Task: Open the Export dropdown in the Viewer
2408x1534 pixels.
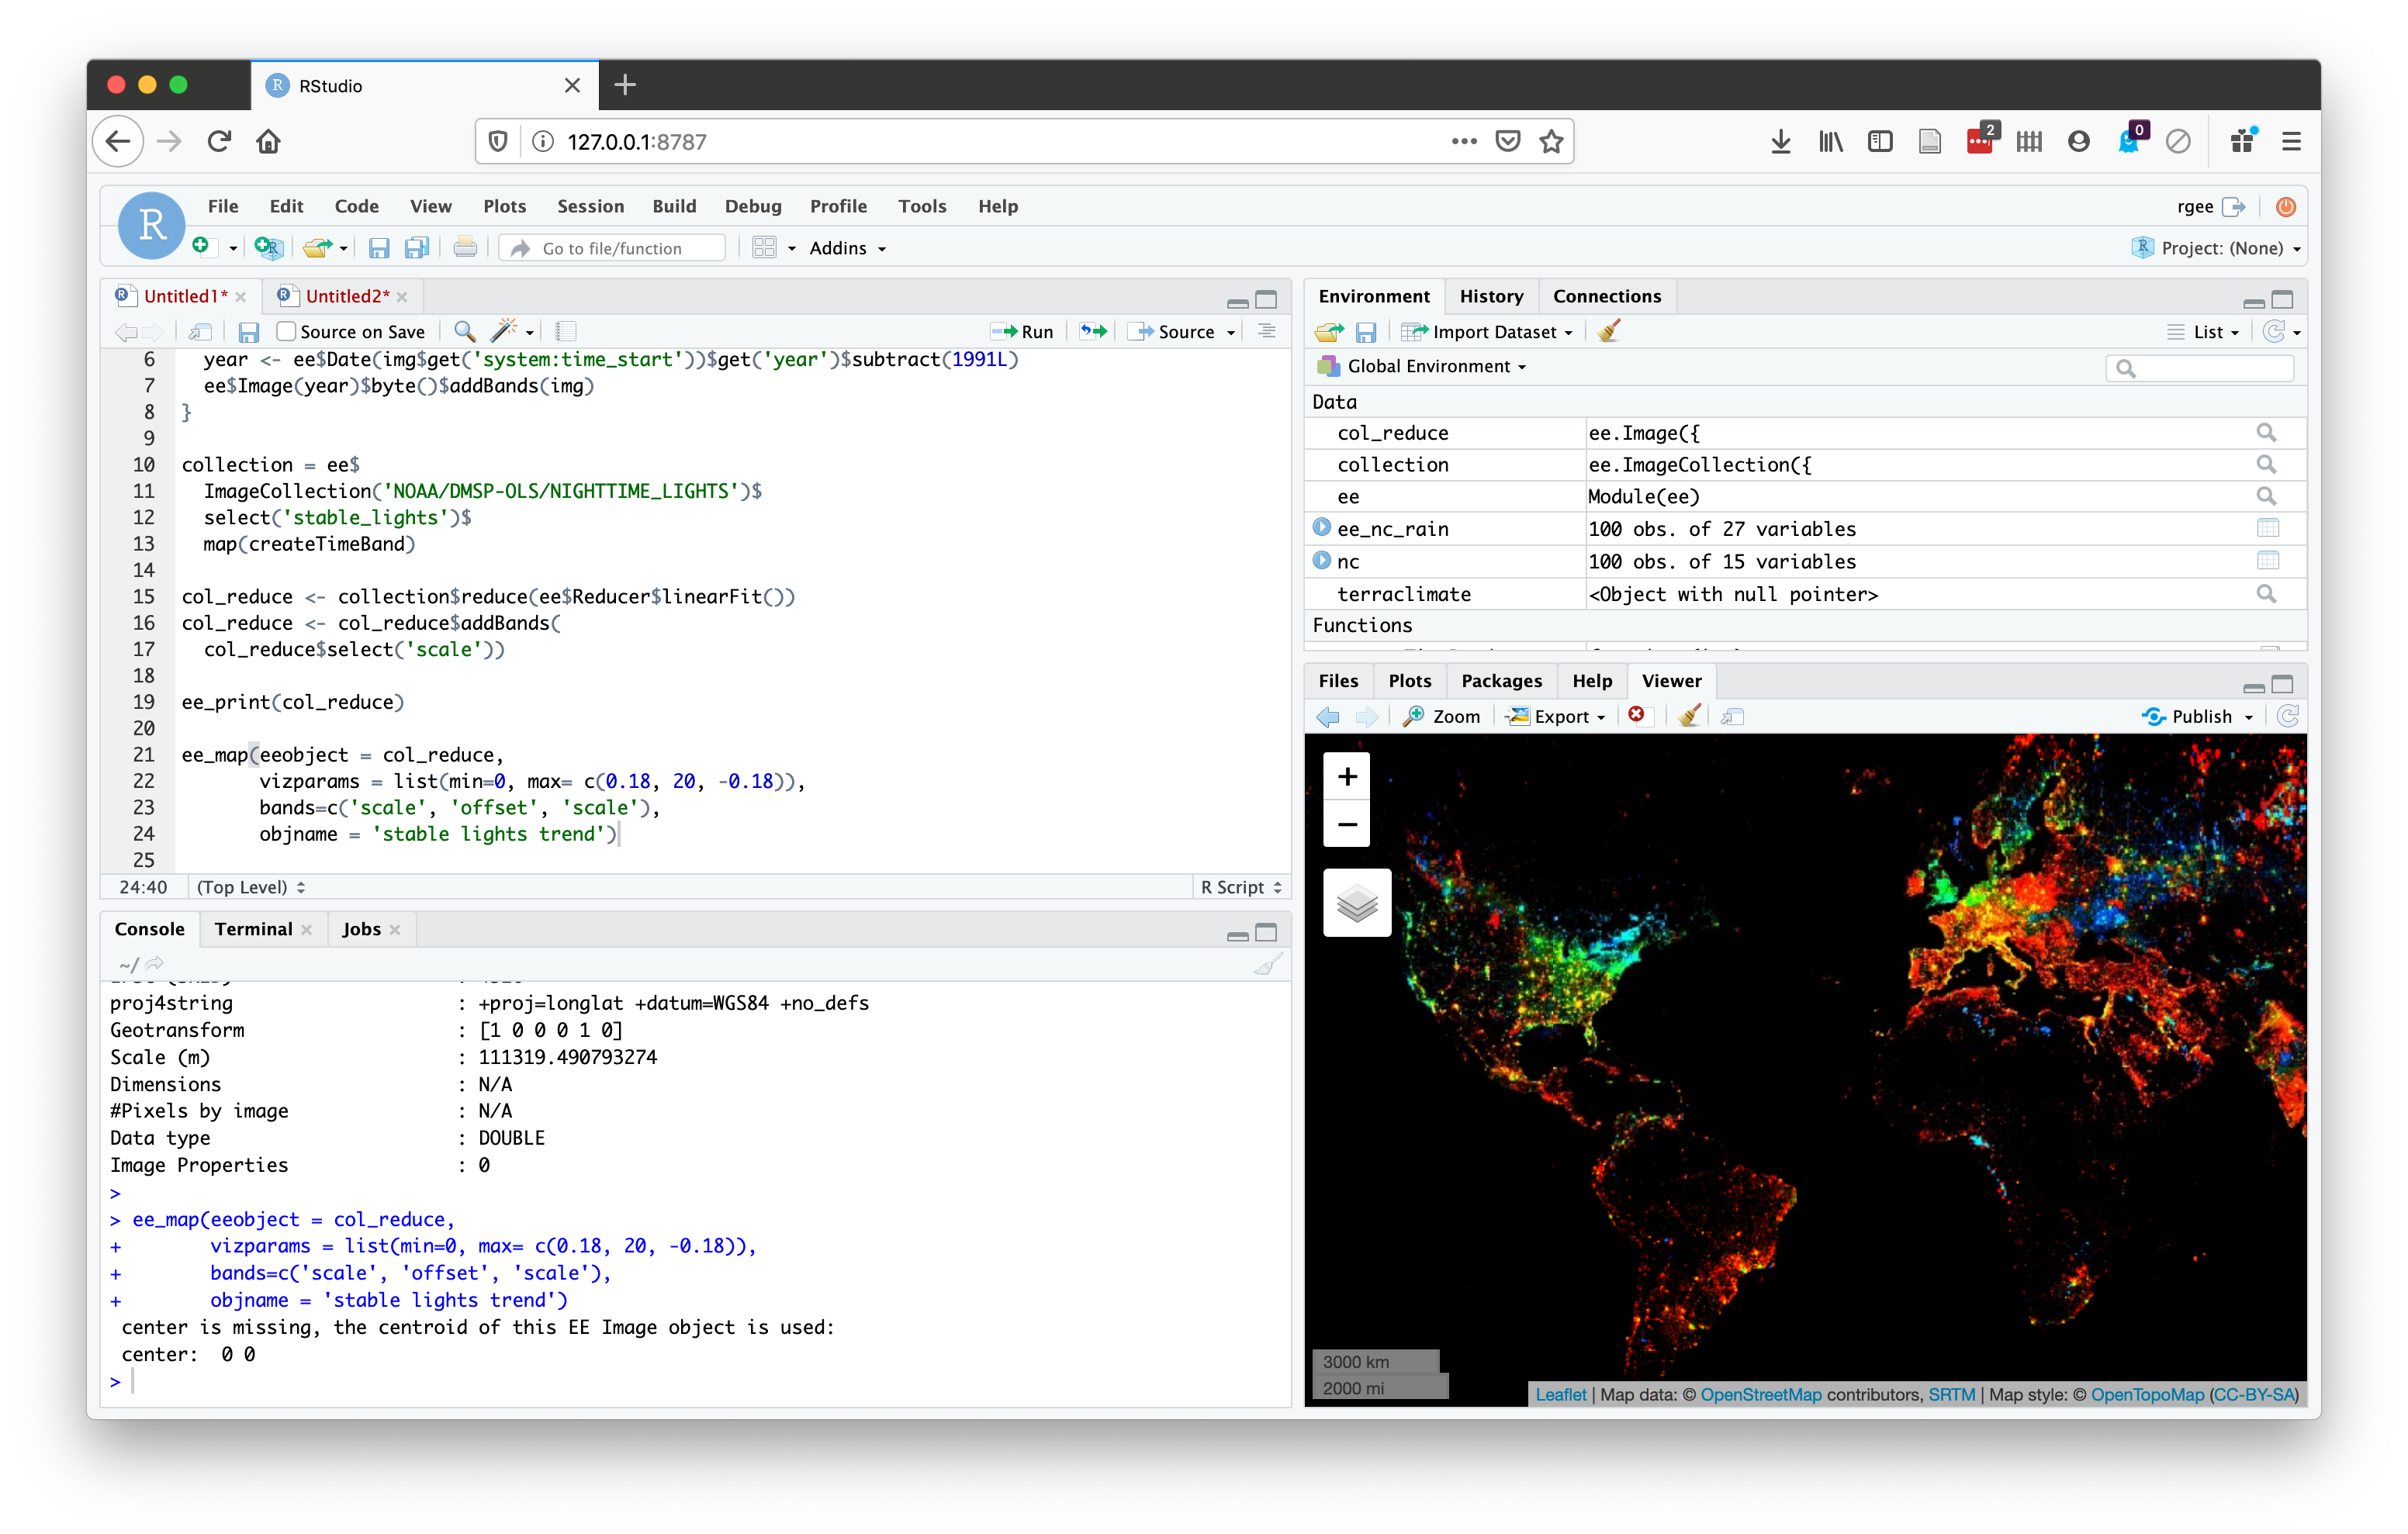Action: pos(1556,716)
